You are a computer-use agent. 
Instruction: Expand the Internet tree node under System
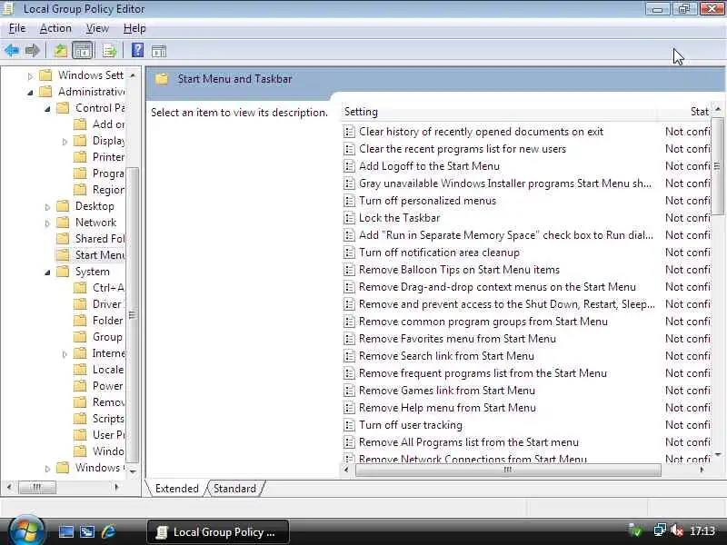(65, 354)
